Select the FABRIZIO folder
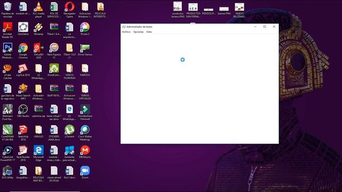Viewport: 342px width, 192px height. coord(85,70)
